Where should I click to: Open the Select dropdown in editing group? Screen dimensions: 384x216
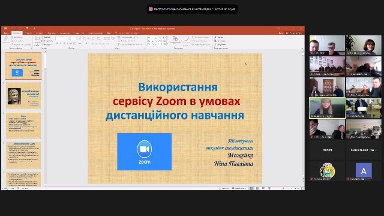point(220,44)
